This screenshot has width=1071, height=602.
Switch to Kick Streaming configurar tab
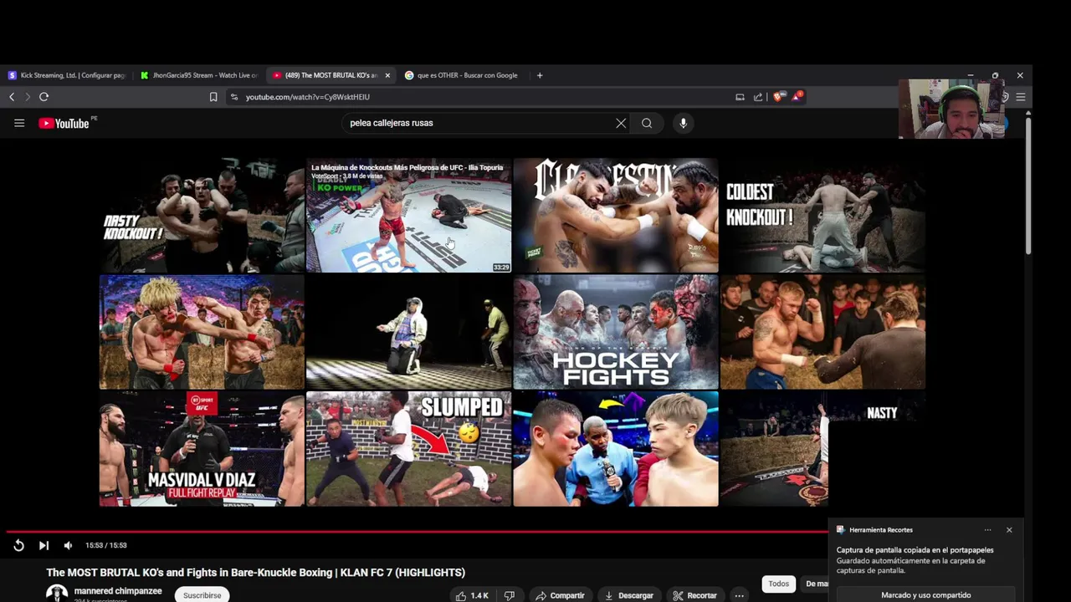[67, 75]
